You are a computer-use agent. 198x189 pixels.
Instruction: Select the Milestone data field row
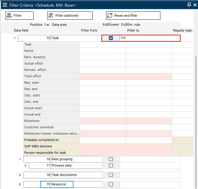coord(52,121)
